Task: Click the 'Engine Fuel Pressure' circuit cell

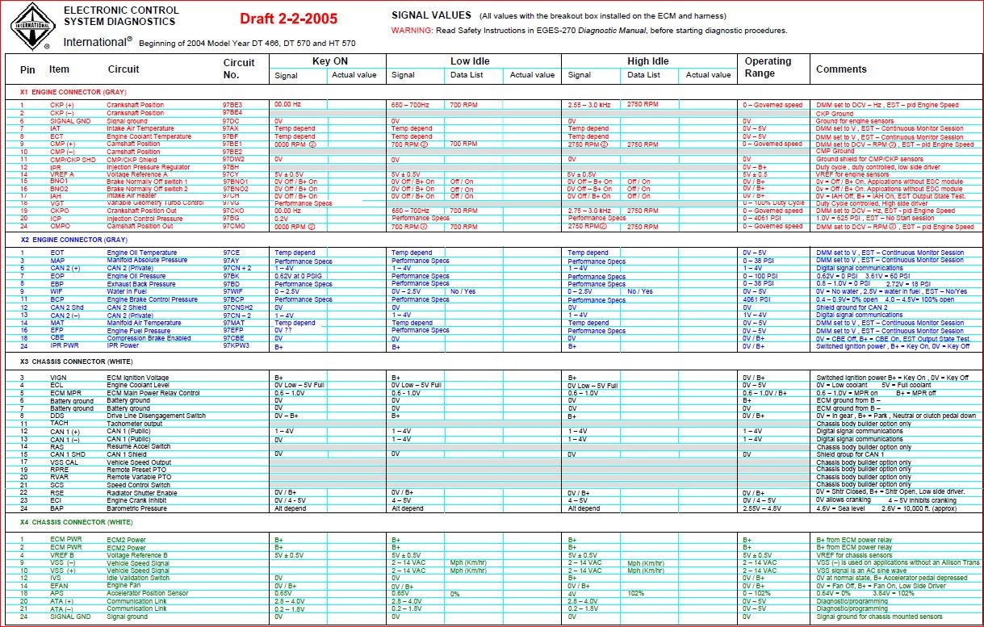Action: [x=139, y=330]
